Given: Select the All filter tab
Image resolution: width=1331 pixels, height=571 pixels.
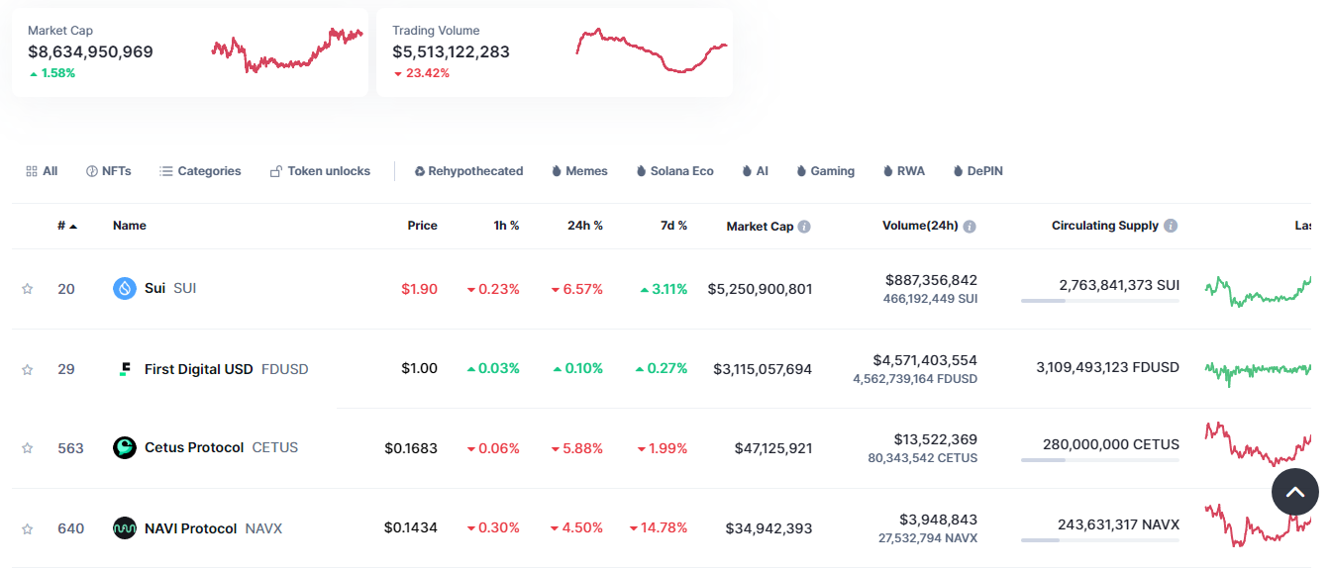Looking at the screenshot, I should click(x=42, y=171).
